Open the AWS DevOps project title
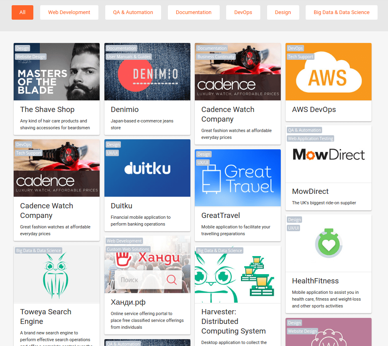The width and height of the screenshot is (388, 346). click(314, 109)
